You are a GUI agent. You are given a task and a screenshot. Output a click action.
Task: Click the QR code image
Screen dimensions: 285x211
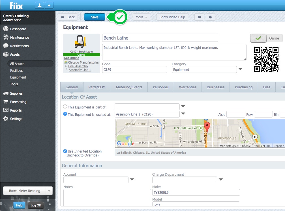266,60
